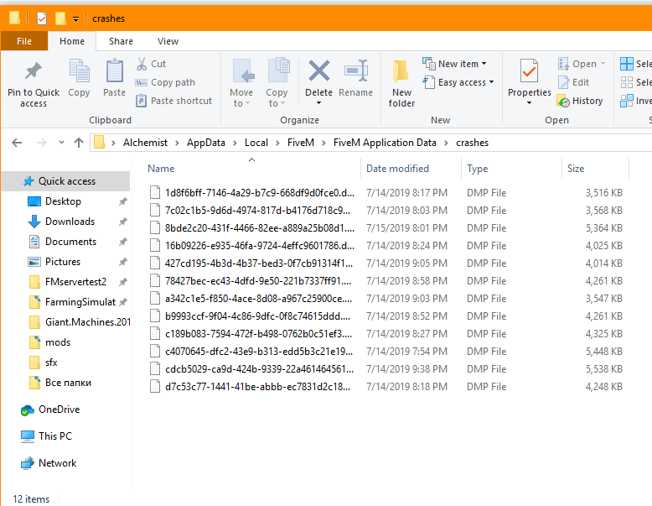
Task: Select file 1d8f6bff-7146-4a29 dump
Action: tap(259, 193)
